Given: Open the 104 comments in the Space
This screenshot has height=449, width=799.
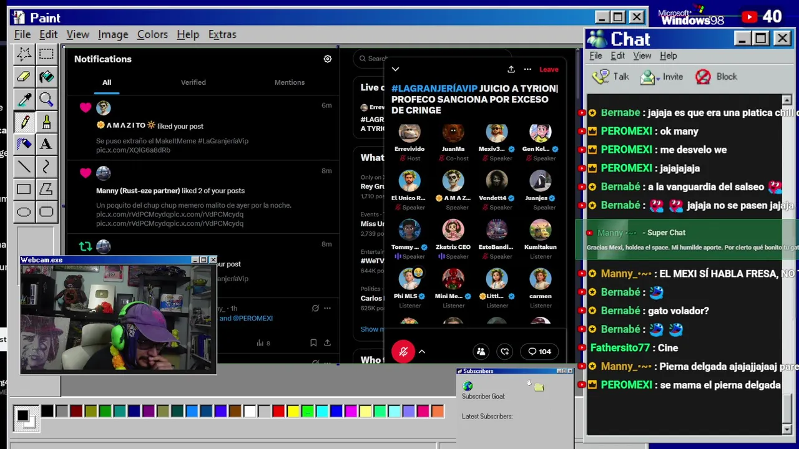Looking at the screenshot, I should tap(540, 352).
